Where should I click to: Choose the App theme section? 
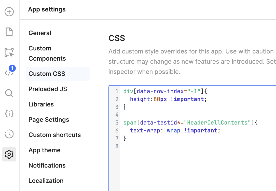45,150
